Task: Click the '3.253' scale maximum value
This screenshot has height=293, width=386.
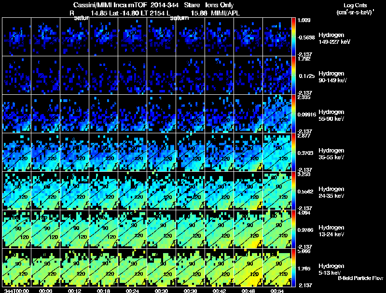Action: [304, 174]
